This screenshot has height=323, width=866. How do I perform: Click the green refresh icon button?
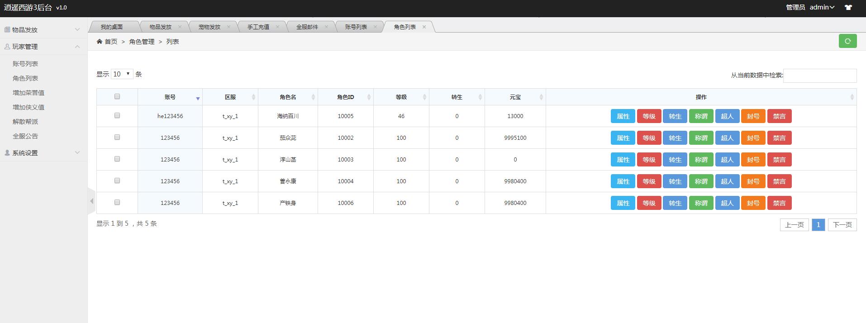coord(847,41)
